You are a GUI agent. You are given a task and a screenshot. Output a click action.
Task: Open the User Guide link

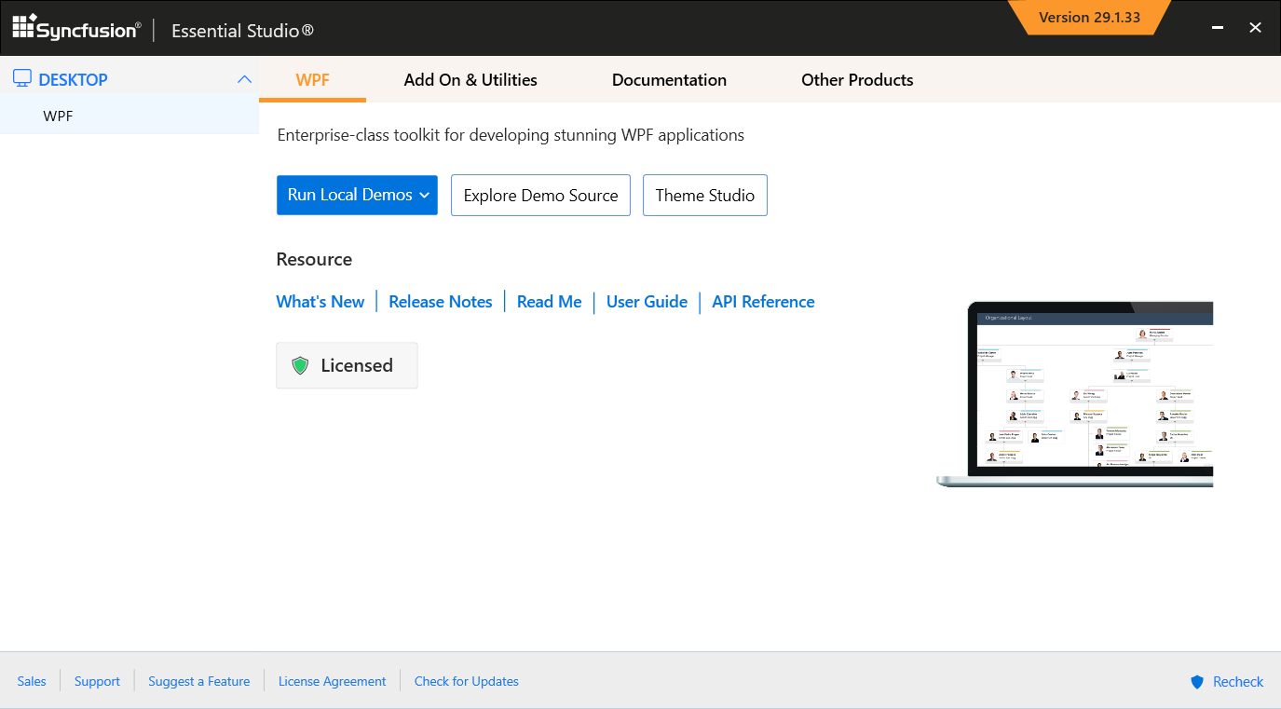(x=647, y=302)
